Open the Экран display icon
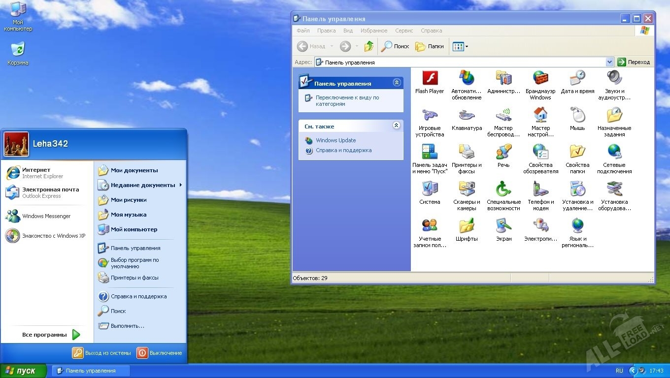670x378 pixels. 503,226
